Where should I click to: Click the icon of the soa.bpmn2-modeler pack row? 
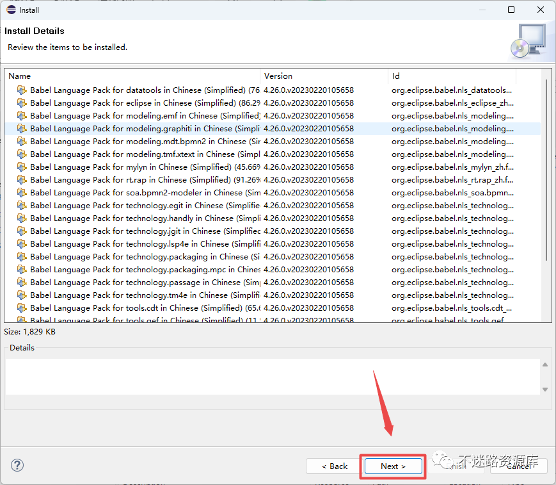[x=22, y=192]
